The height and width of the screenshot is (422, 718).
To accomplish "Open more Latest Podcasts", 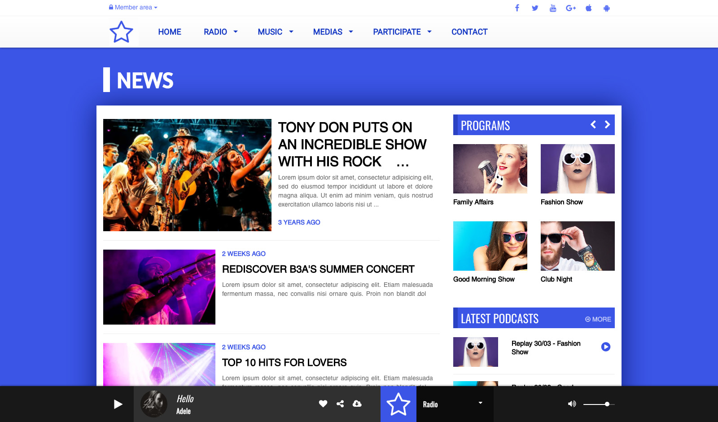I will point(598,319).
